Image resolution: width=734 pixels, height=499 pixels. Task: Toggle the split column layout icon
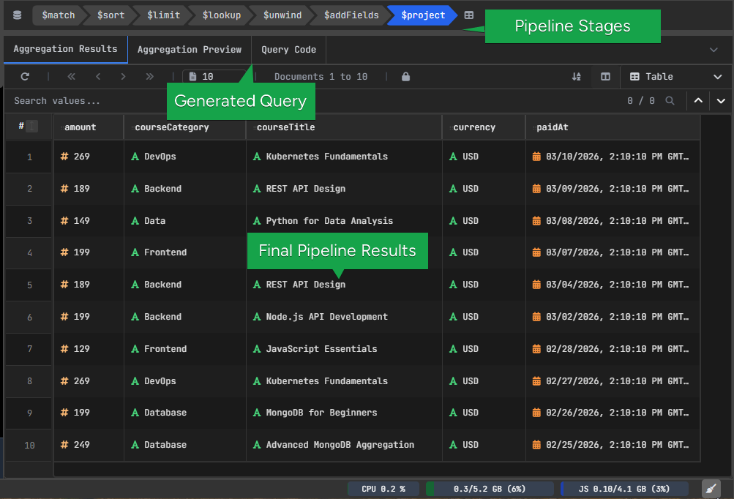[605, 76]
